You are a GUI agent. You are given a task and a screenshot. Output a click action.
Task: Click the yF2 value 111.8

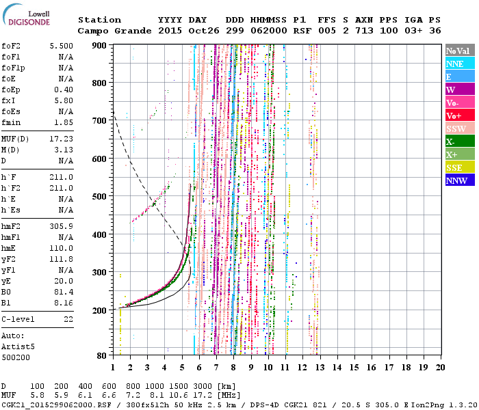point(62,259)
